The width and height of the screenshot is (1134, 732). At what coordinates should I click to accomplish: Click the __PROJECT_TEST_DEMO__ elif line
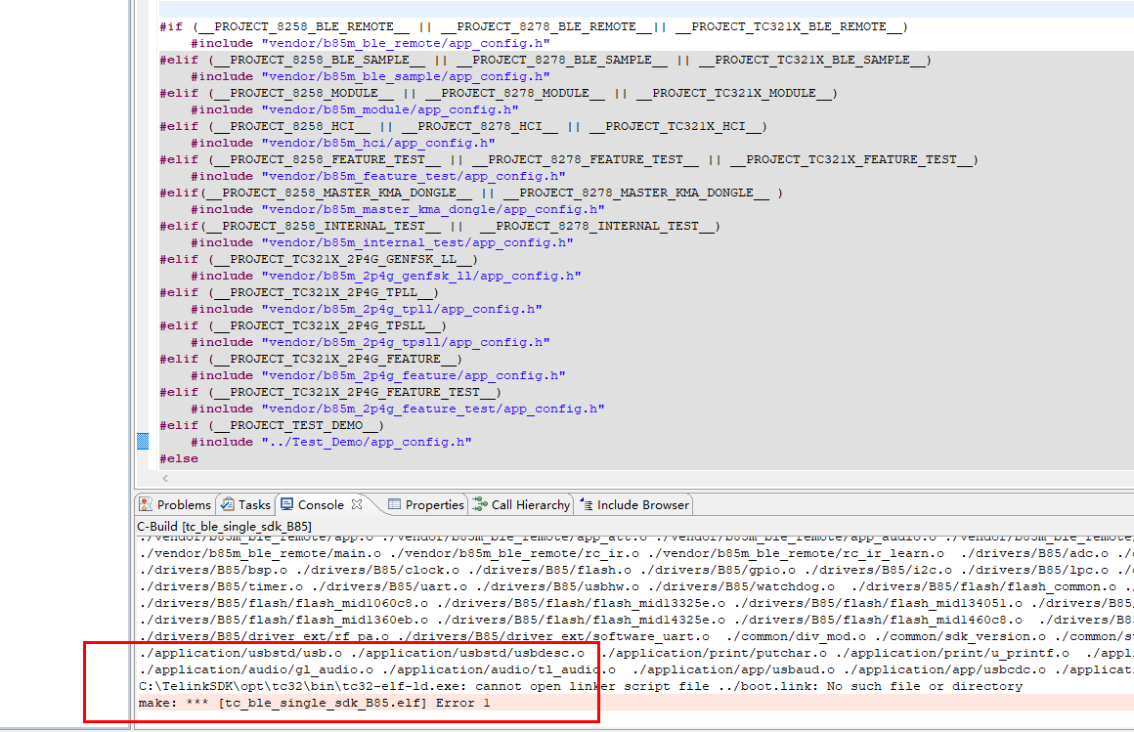point(272,425)
